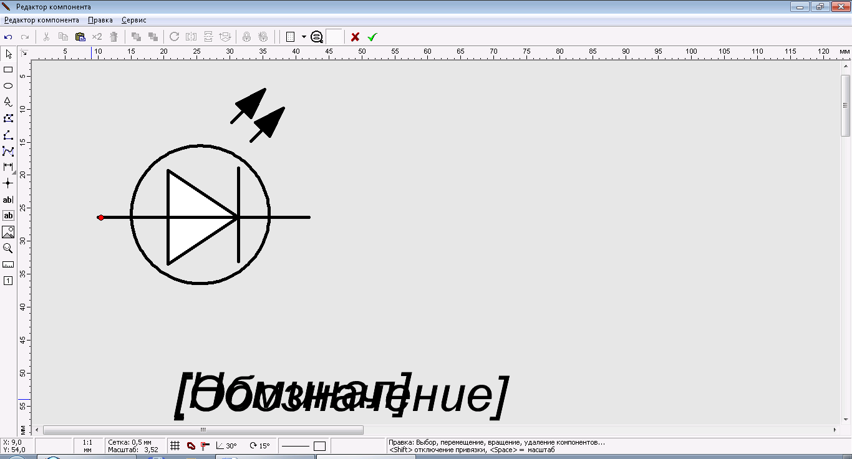The image size is (852, 459).
Task: Undo the last action
Action: coord(9,37)
